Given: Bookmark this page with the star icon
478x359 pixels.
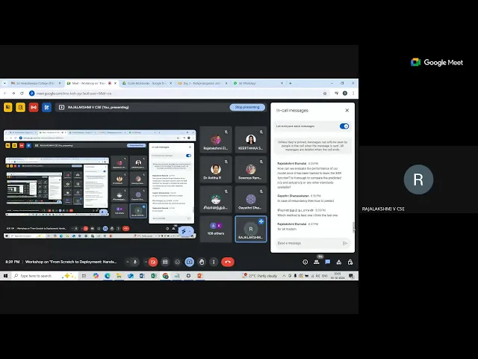Looking at the screenshot, I should pyautogui.click(x=325, y=93).
